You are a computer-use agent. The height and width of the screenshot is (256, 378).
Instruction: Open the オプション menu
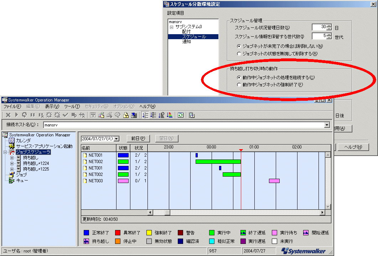(x=124, y=106)
